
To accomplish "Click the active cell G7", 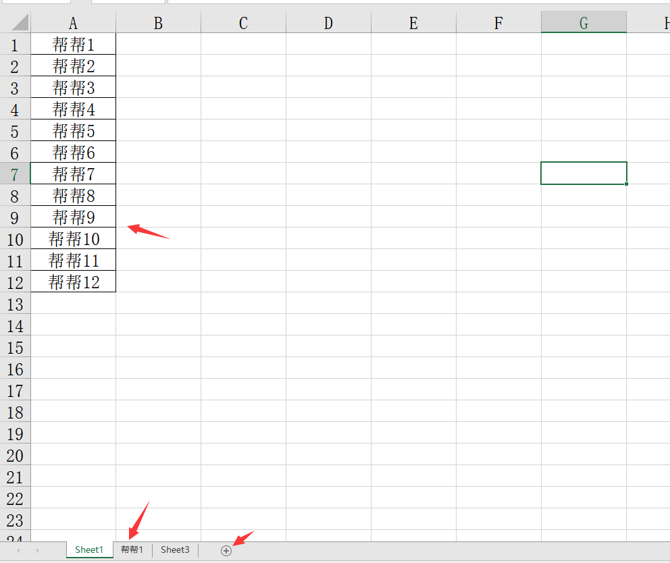I will (584, 173).
